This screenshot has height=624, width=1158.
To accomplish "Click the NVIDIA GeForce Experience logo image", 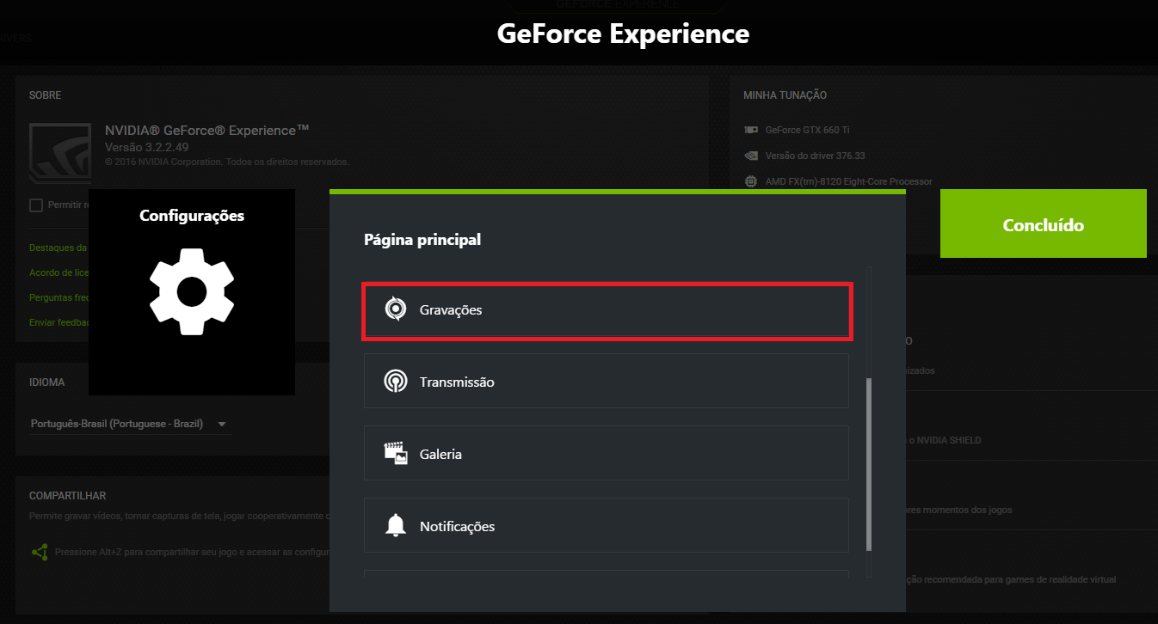I will [61, 153].
